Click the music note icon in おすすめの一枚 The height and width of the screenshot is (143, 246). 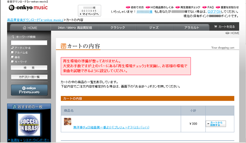[14, 107]
